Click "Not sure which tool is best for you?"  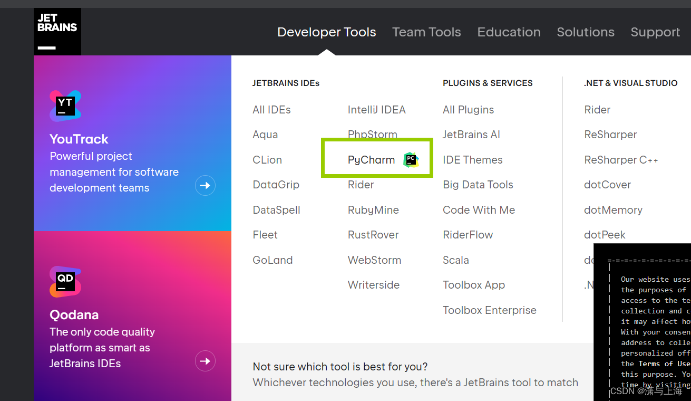(340, 367)
